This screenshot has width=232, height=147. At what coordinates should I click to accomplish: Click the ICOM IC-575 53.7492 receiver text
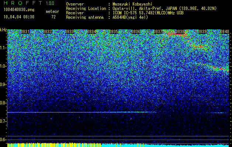(x=148, y=13)
